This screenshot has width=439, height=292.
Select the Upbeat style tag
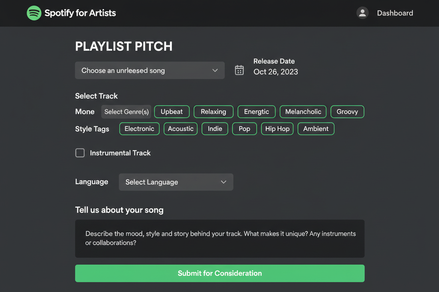[x=172, y=112]
